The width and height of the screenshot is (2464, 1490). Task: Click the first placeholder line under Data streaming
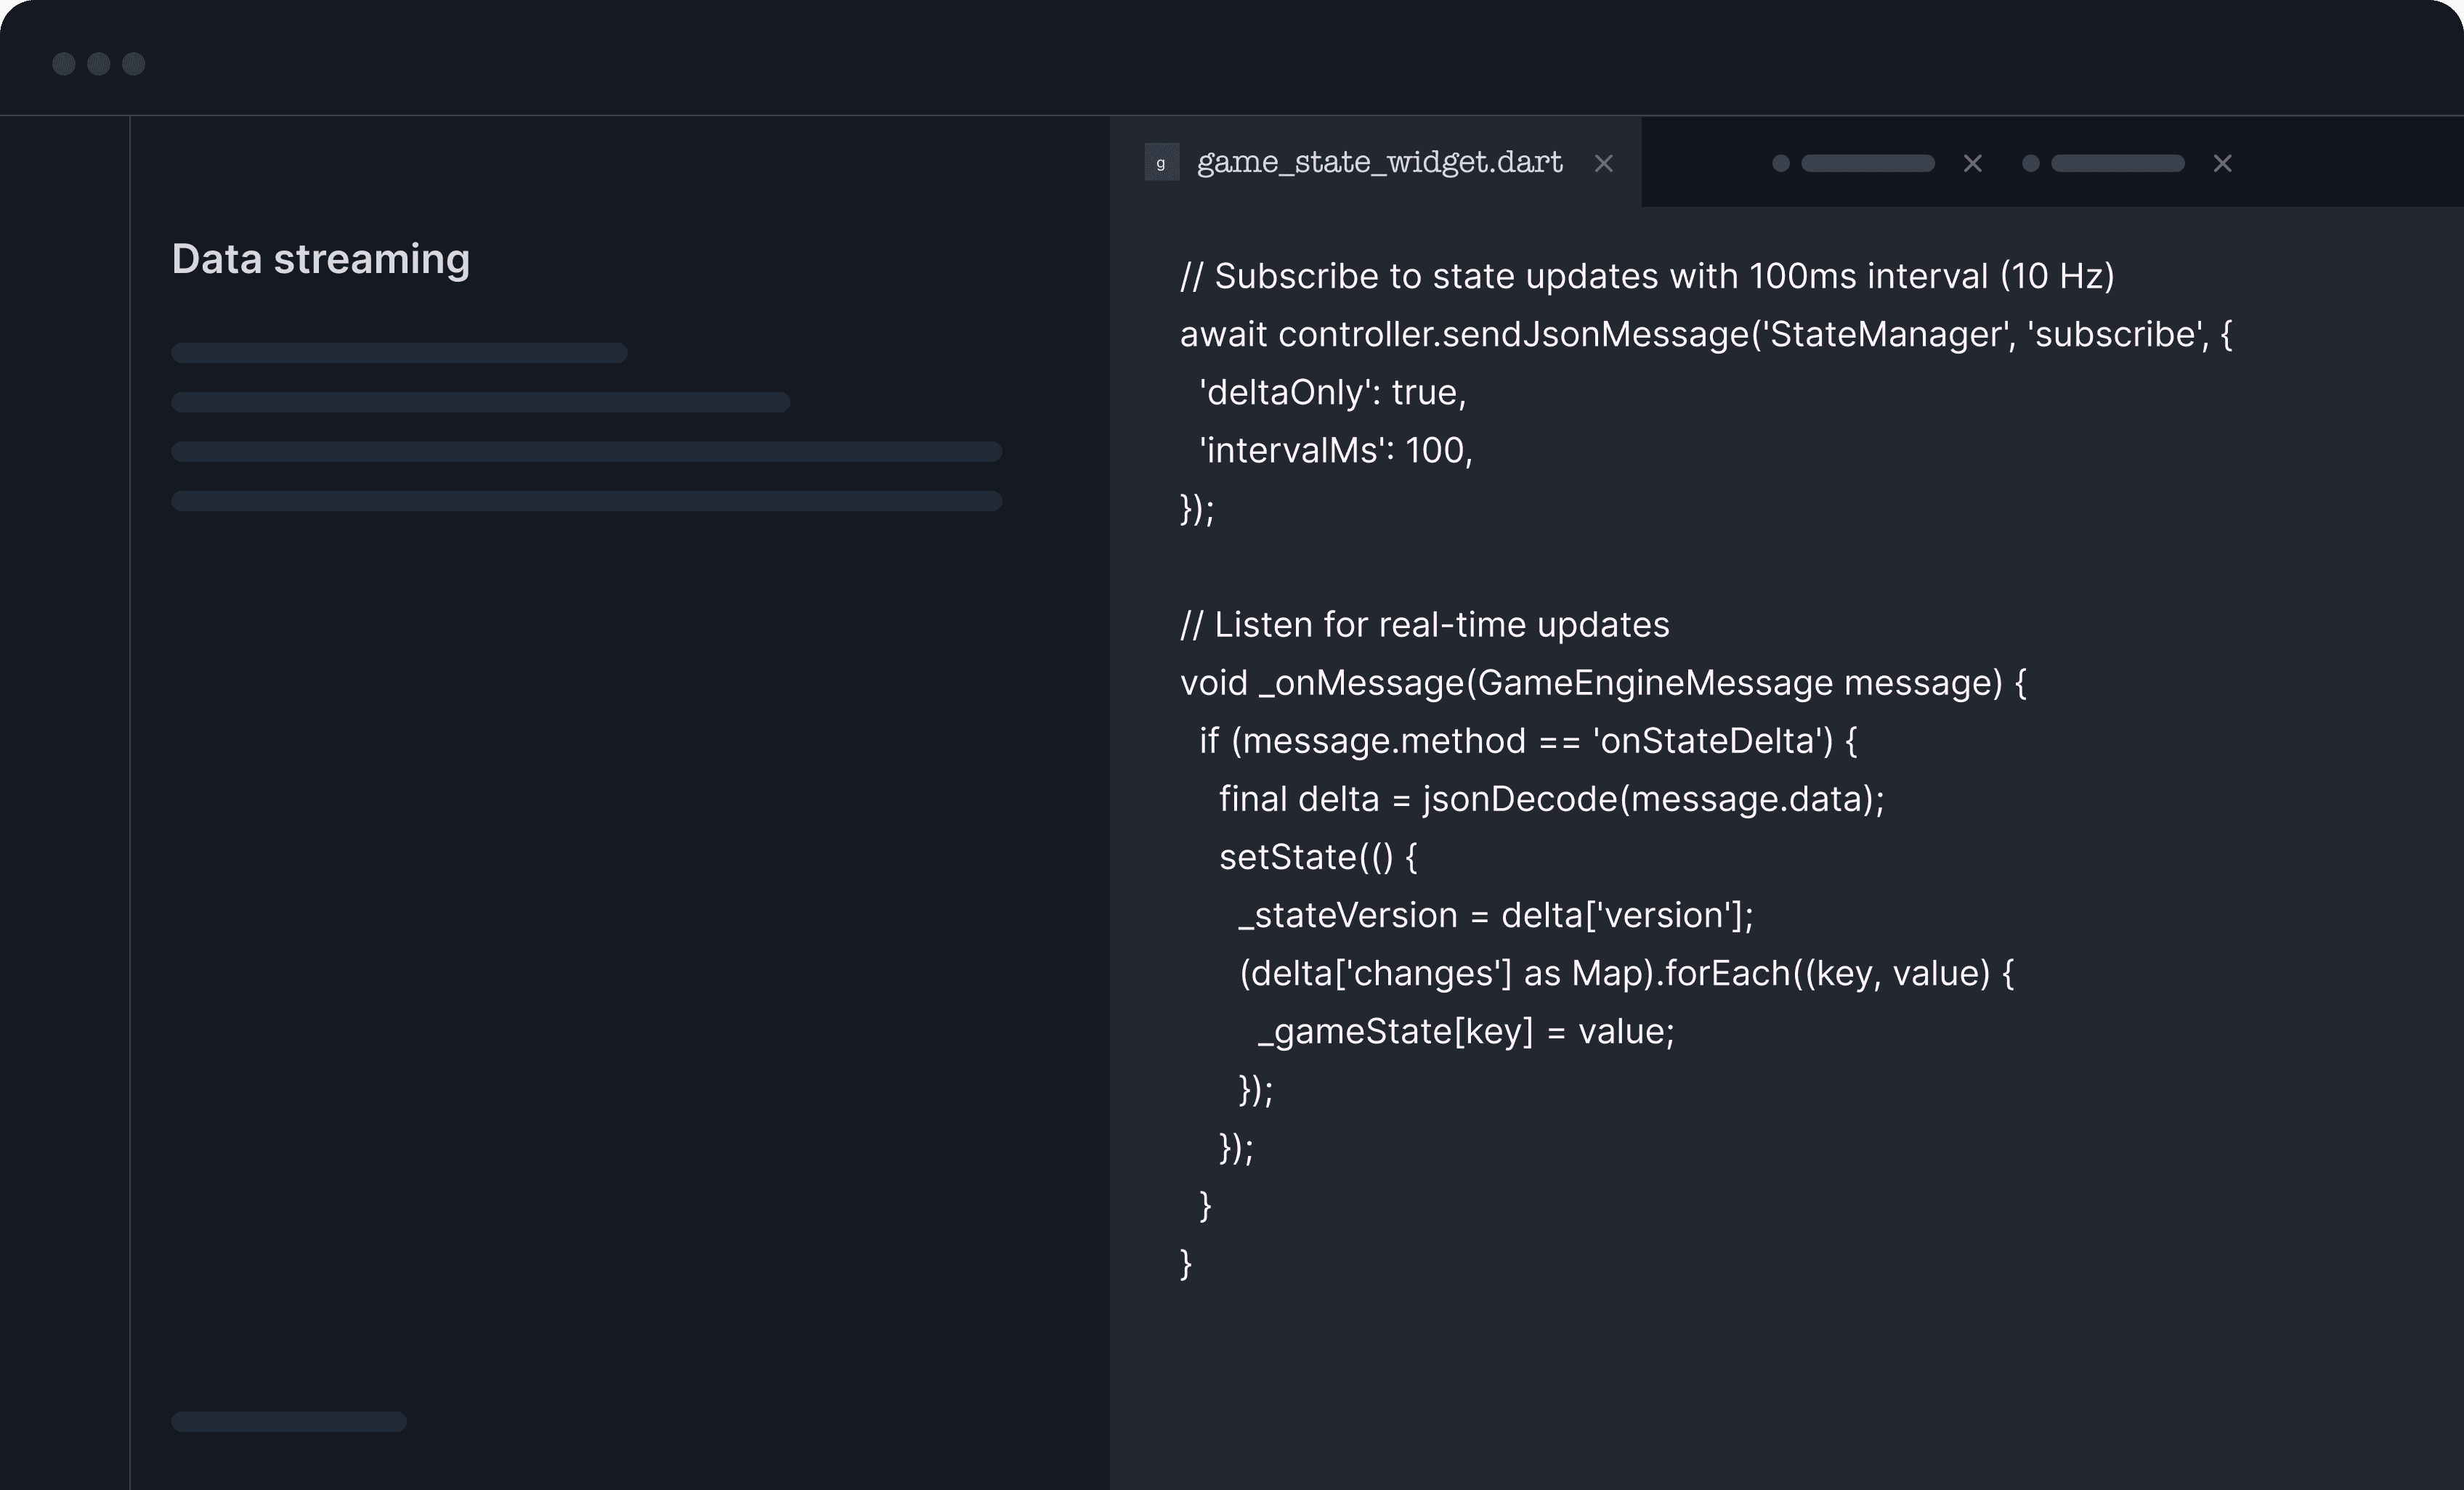(x=399, y=353)
